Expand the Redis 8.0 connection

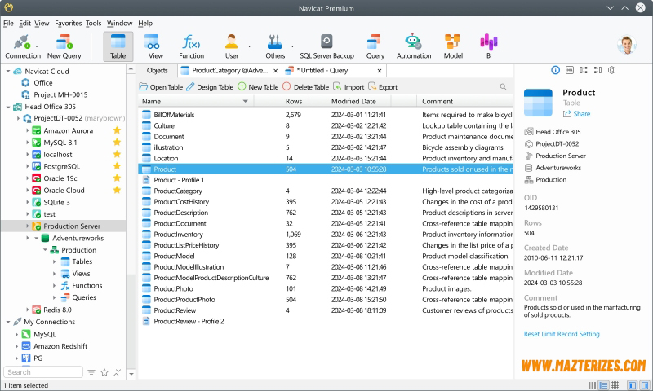pos(28,310)
